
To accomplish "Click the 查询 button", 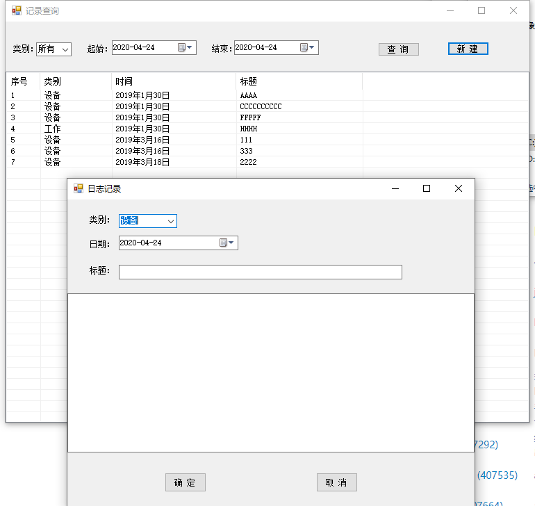I will [x=399, y=49].
